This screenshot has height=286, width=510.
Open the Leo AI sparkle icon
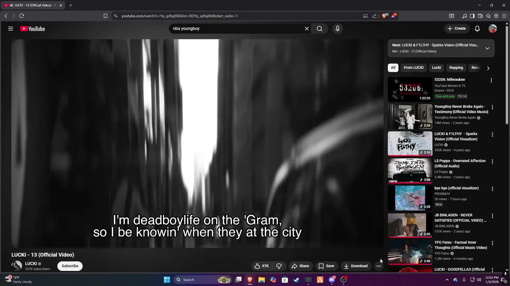[488, 16]
